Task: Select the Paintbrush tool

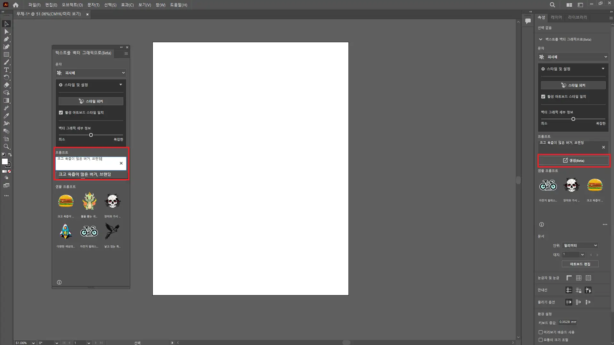Action: 6,62
